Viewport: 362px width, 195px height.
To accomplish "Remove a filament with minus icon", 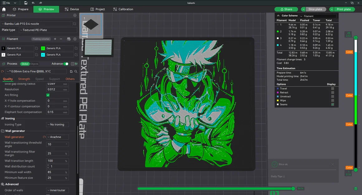I will (61, 39).
